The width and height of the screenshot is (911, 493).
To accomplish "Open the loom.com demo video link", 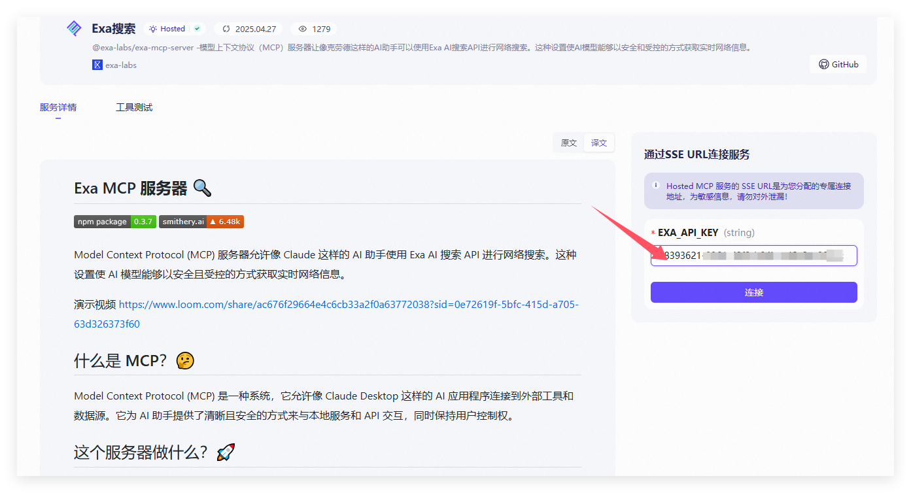I will (x=349, y=305).
